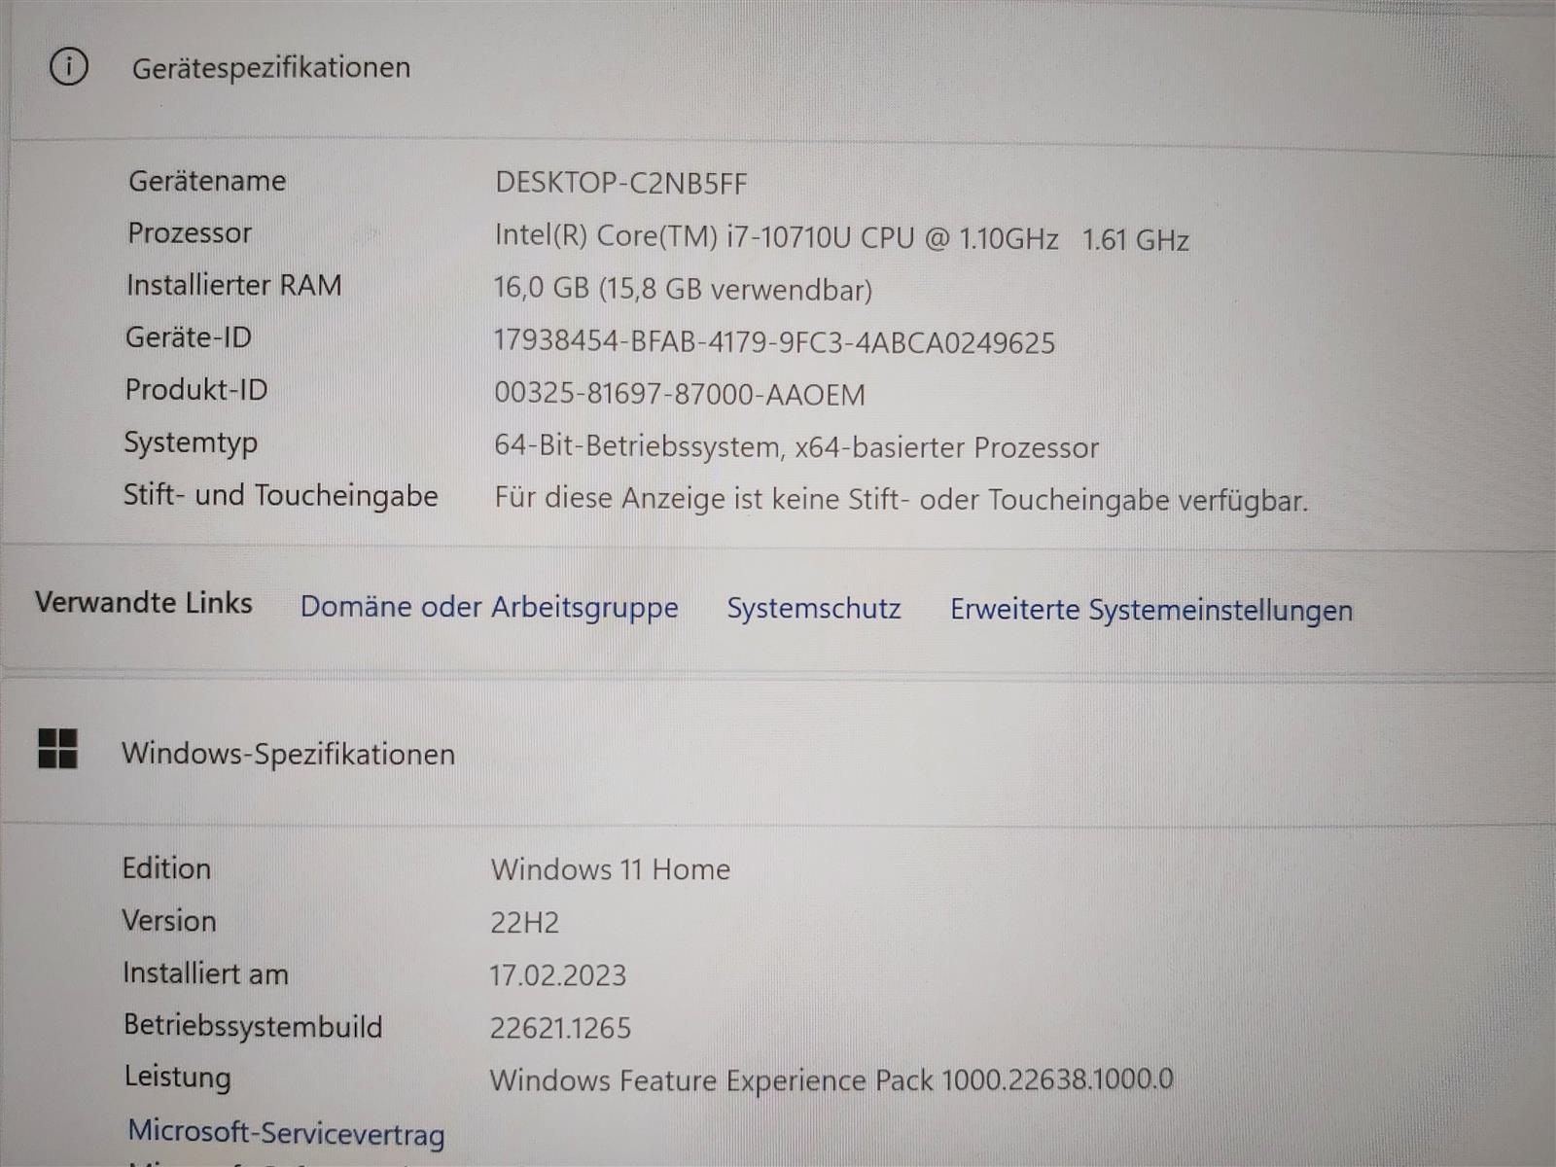Select the install date 17.02.2023
1556x1167 pixels.
pyautogui.click(x=558, y=975)
